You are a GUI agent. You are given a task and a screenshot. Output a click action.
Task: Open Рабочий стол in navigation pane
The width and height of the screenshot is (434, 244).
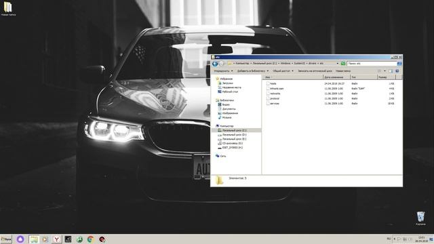click(228, 91)
